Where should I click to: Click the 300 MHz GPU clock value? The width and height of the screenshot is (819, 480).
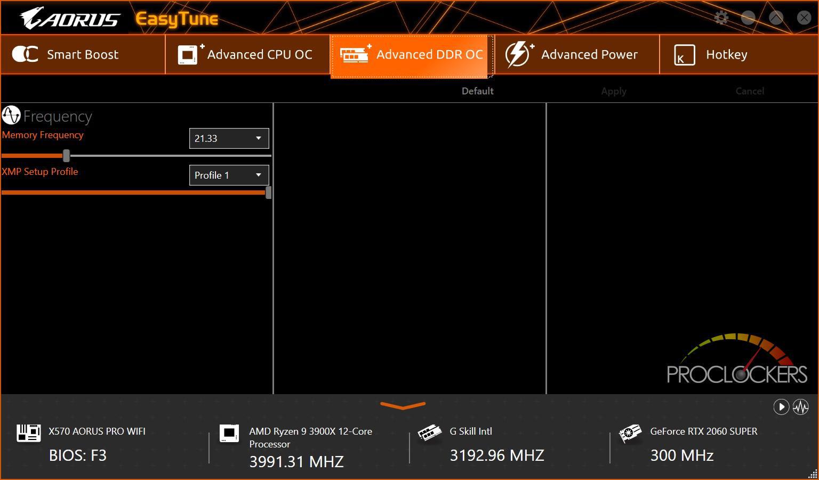pyautogui.click(x=682, y=455)
